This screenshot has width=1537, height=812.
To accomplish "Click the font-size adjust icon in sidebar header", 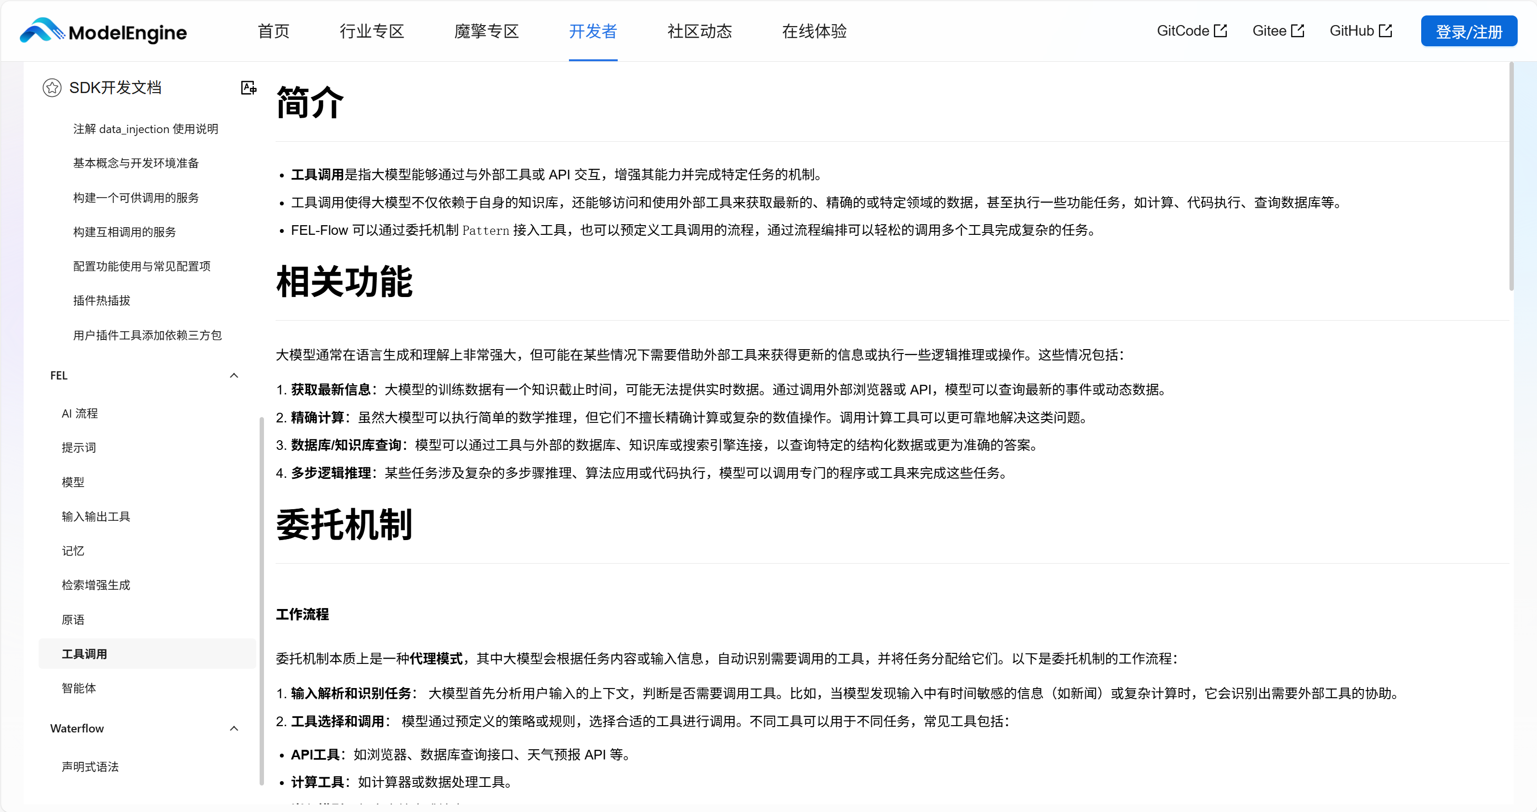I will click(x=249, y=88).
